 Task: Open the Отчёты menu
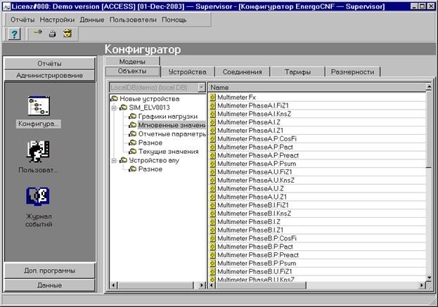pos(22,20)
